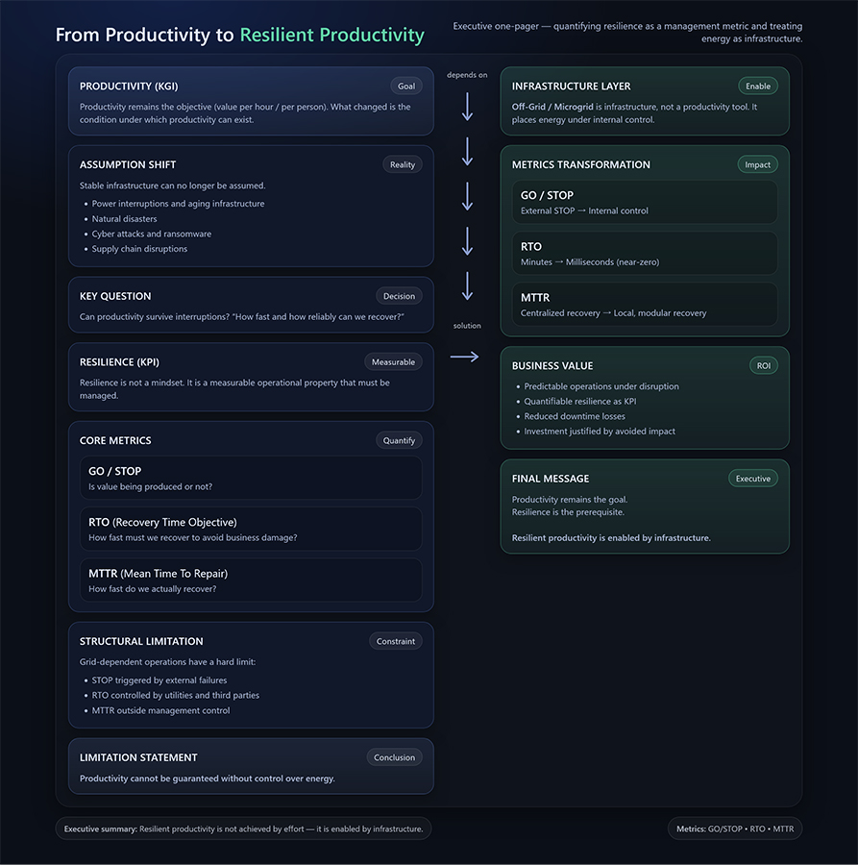
Task: Click the "Conclusion" badge on Limitation Statement
Action: coord(394,757)
